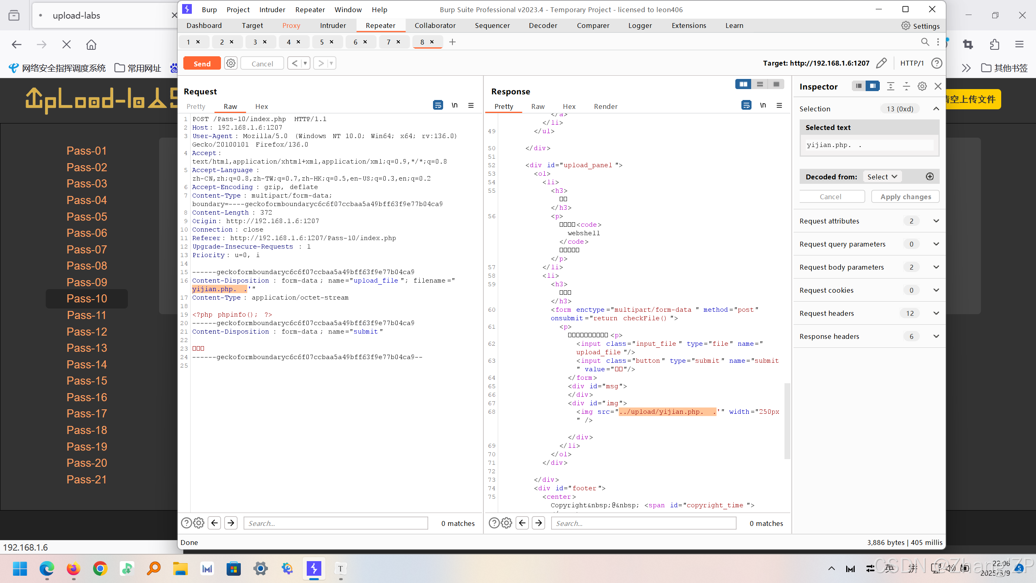Screen dimensions: 1036x583
Task: Open Inspector settings gear icon
Action: coord(922,86)
